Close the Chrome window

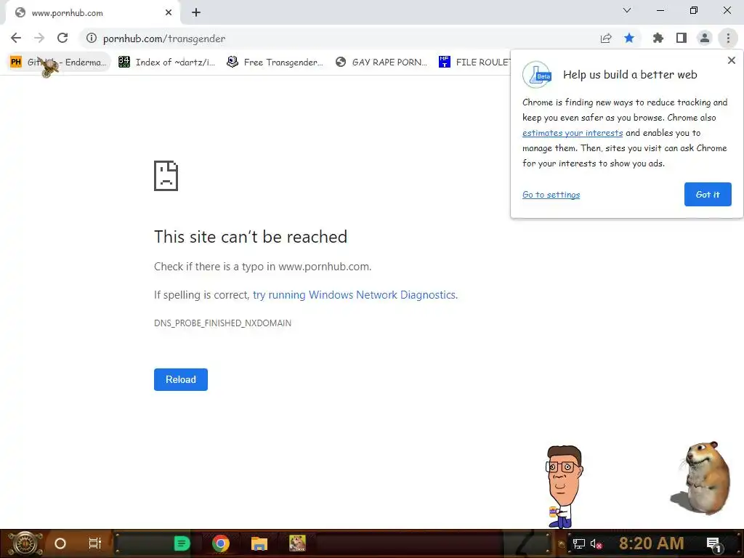727,10
